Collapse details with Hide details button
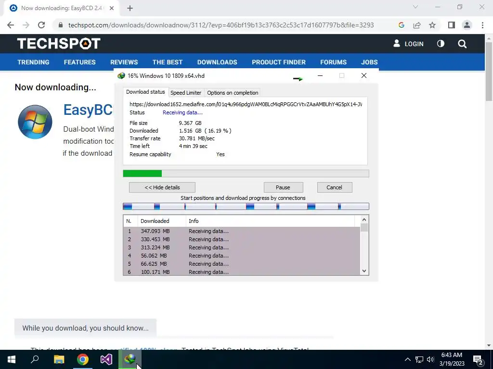Image resolution: width=493 pixels, height=369 pixels. [162, 187]
